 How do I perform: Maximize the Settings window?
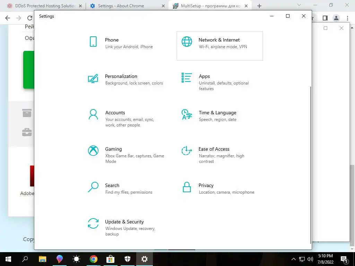288,16
